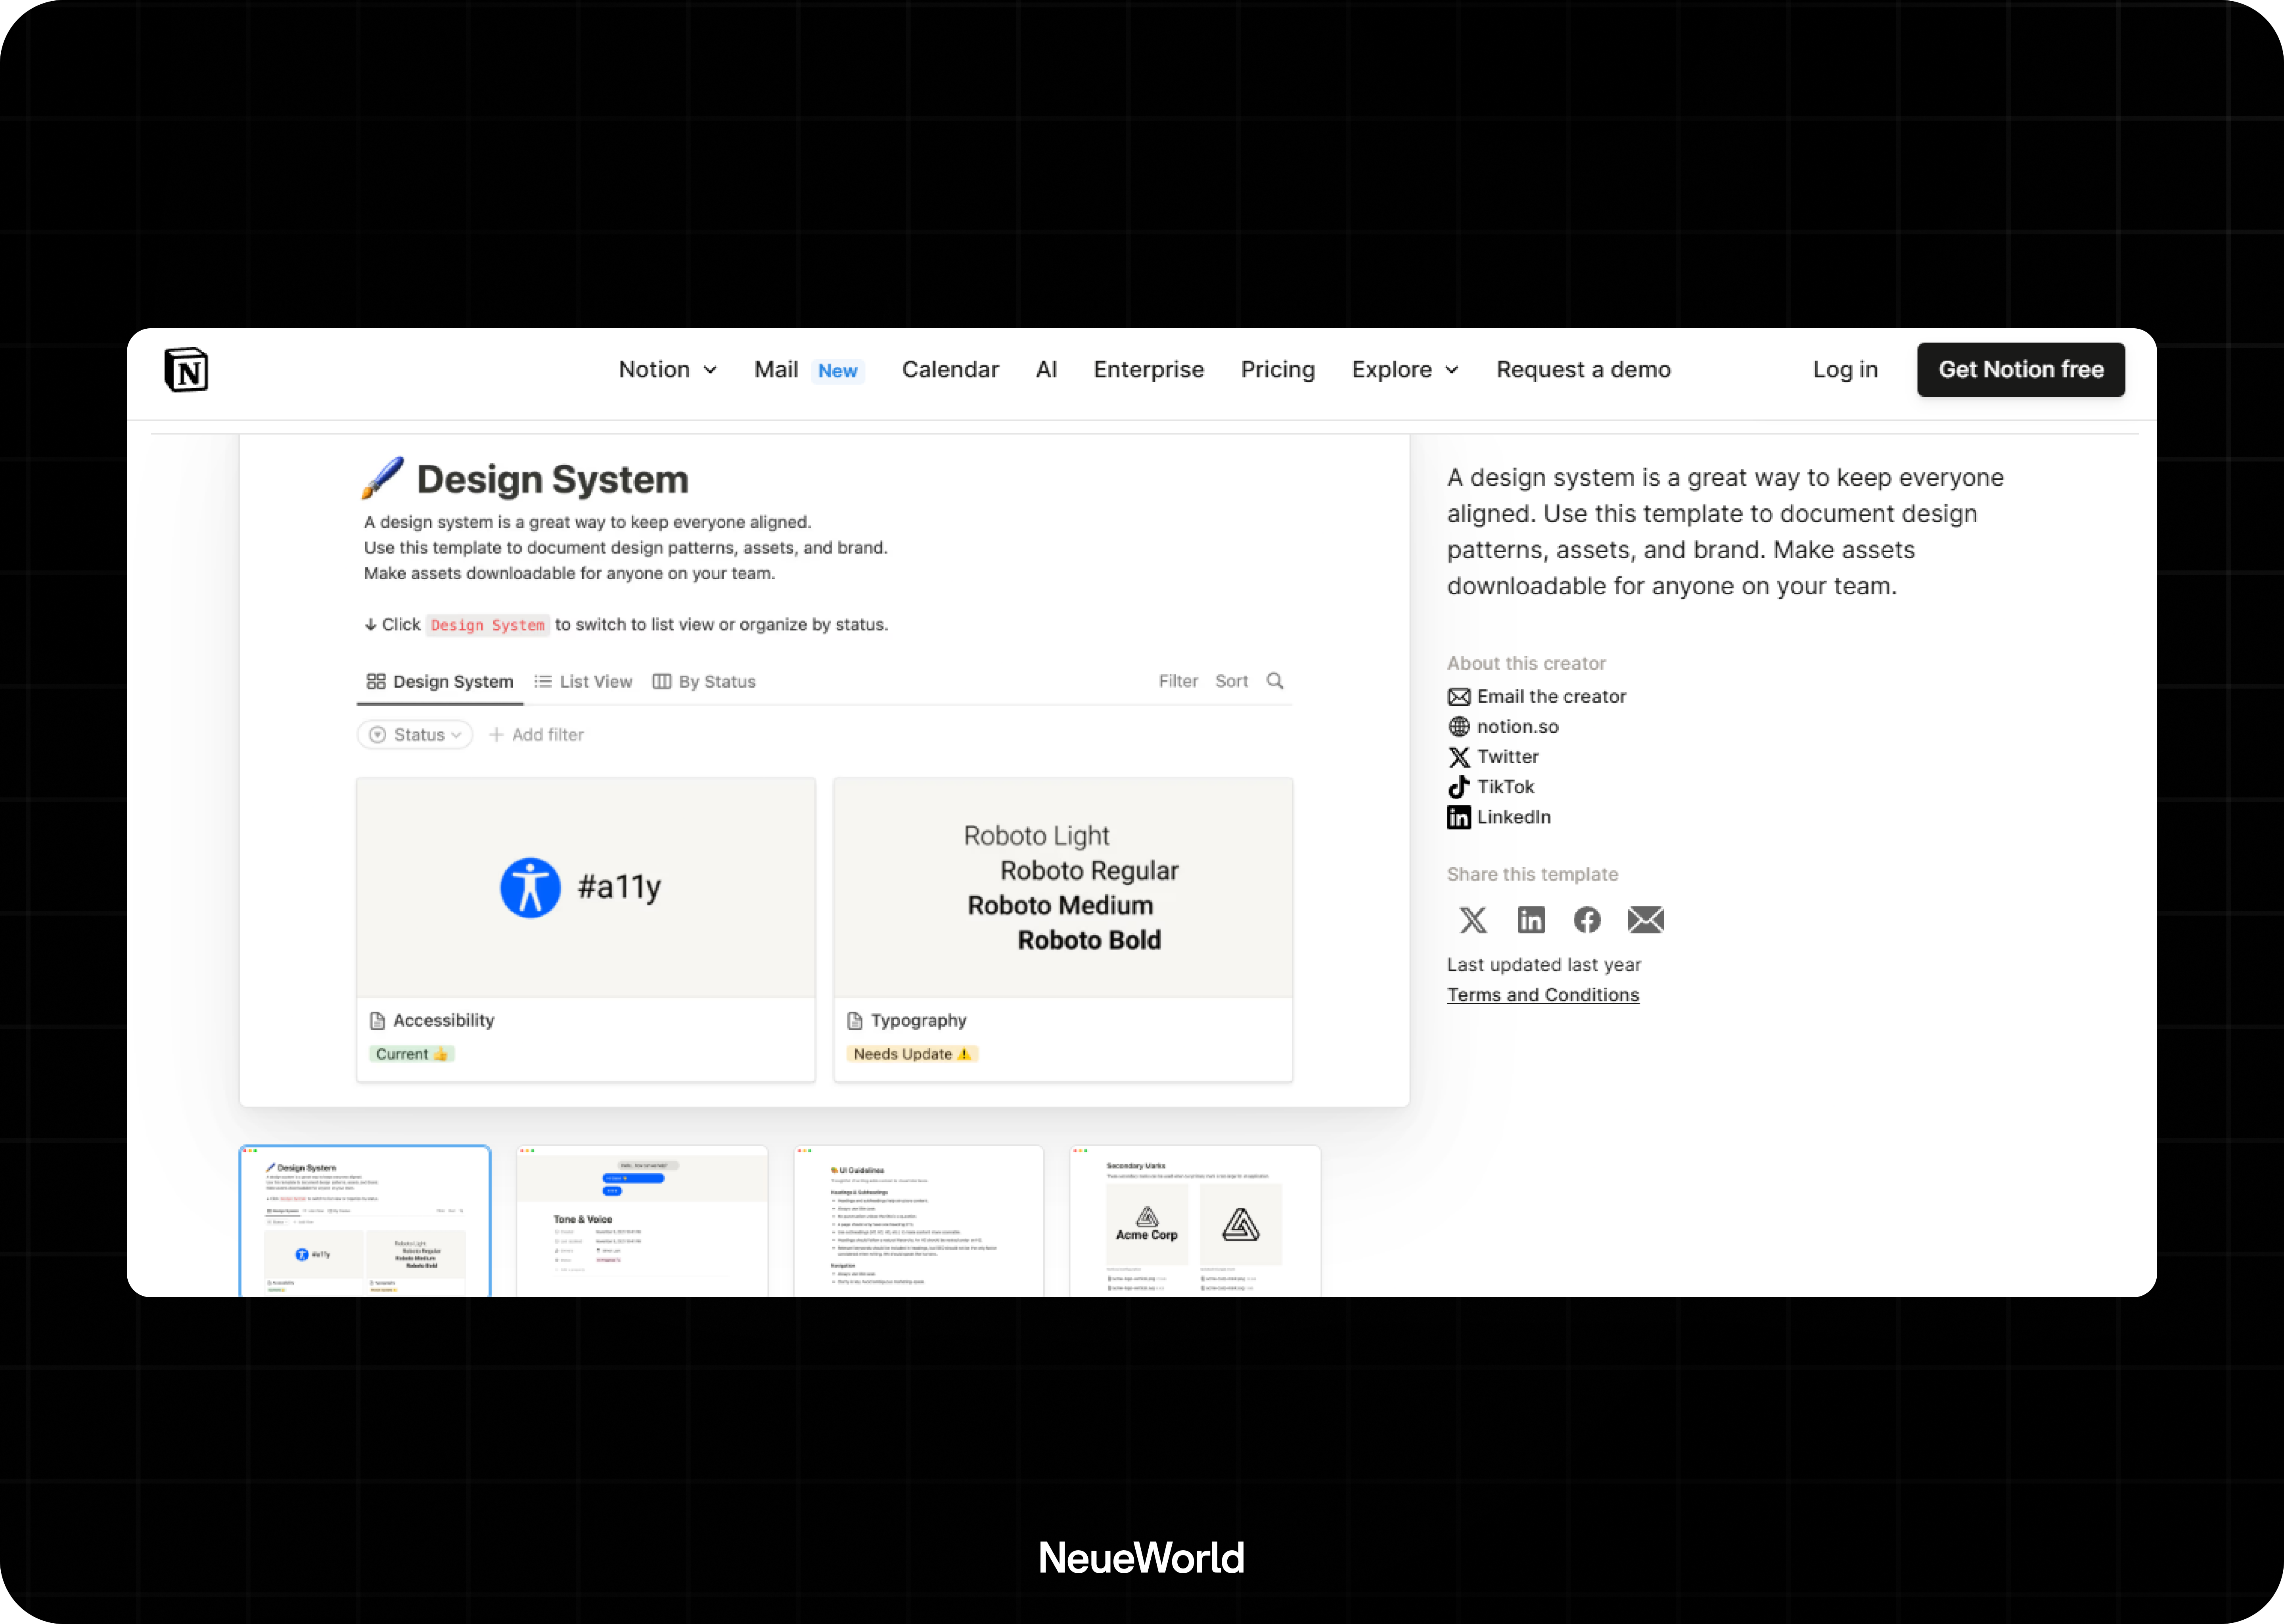Open the Typography card title
The height and width of the screenshot is (1624, 2284).
[919, 1021]
